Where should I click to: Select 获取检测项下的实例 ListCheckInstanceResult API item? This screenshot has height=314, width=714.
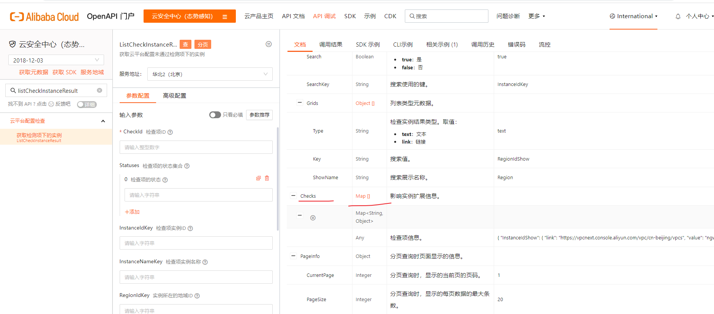(x=56, y=137)
